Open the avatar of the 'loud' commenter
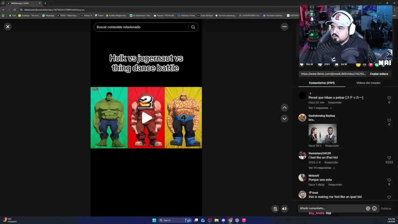Screen dimensions: 398x224 coord(302,194)
